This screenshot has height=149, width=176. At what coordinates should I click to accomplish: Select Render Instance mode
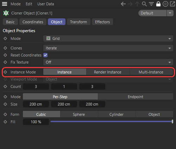(108, 72)
